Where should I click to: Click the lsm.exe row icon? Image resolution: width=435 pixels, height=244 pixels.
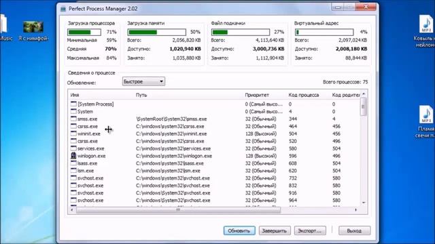(x=73, y=170)
